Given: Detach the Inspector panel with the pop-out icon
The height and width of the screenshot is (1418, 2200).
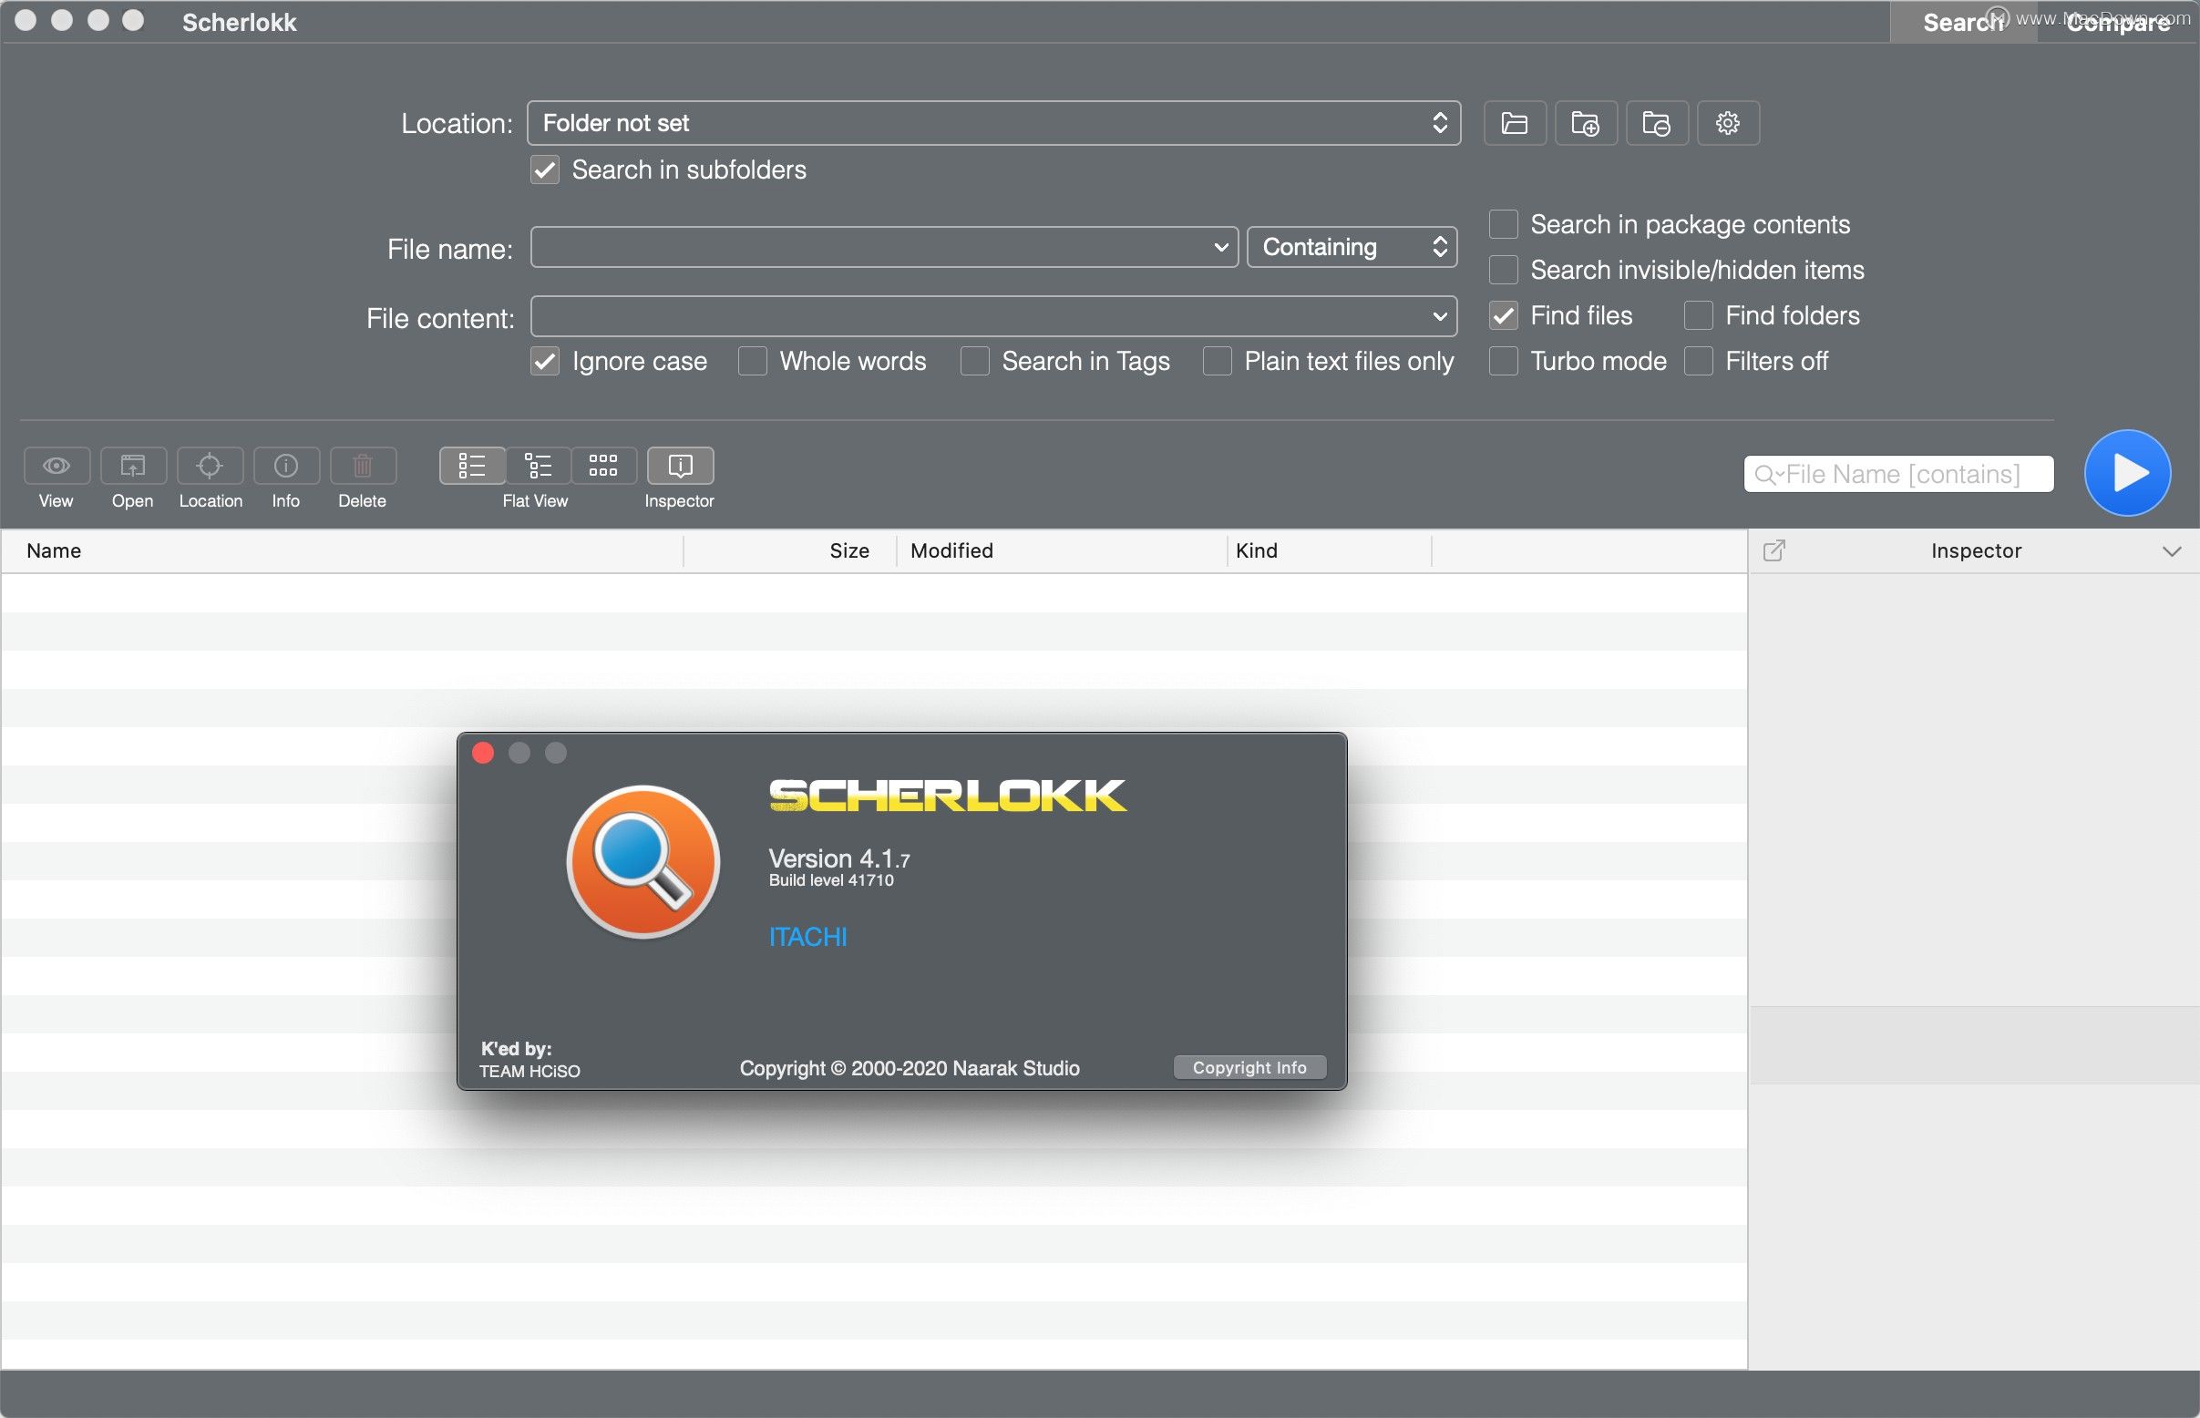Looking at the screenshot, I should (x=1773, y=550).
